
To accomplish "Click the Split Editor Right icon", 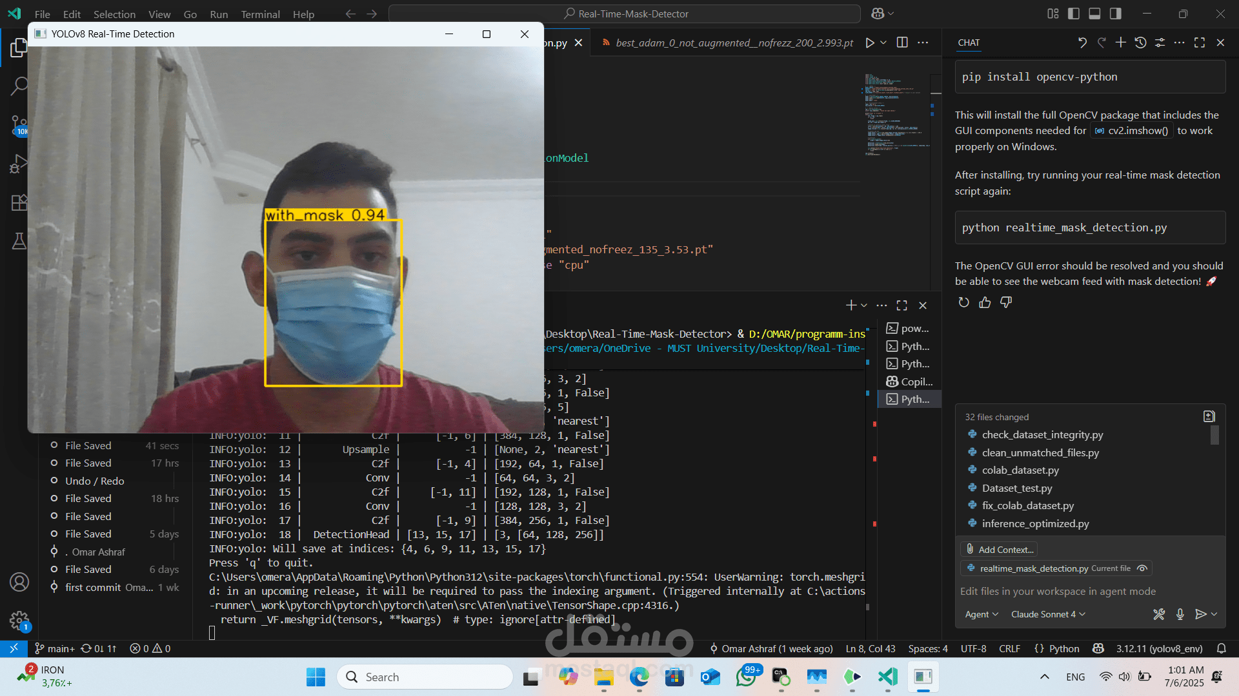I will click(x=902, y=43).
